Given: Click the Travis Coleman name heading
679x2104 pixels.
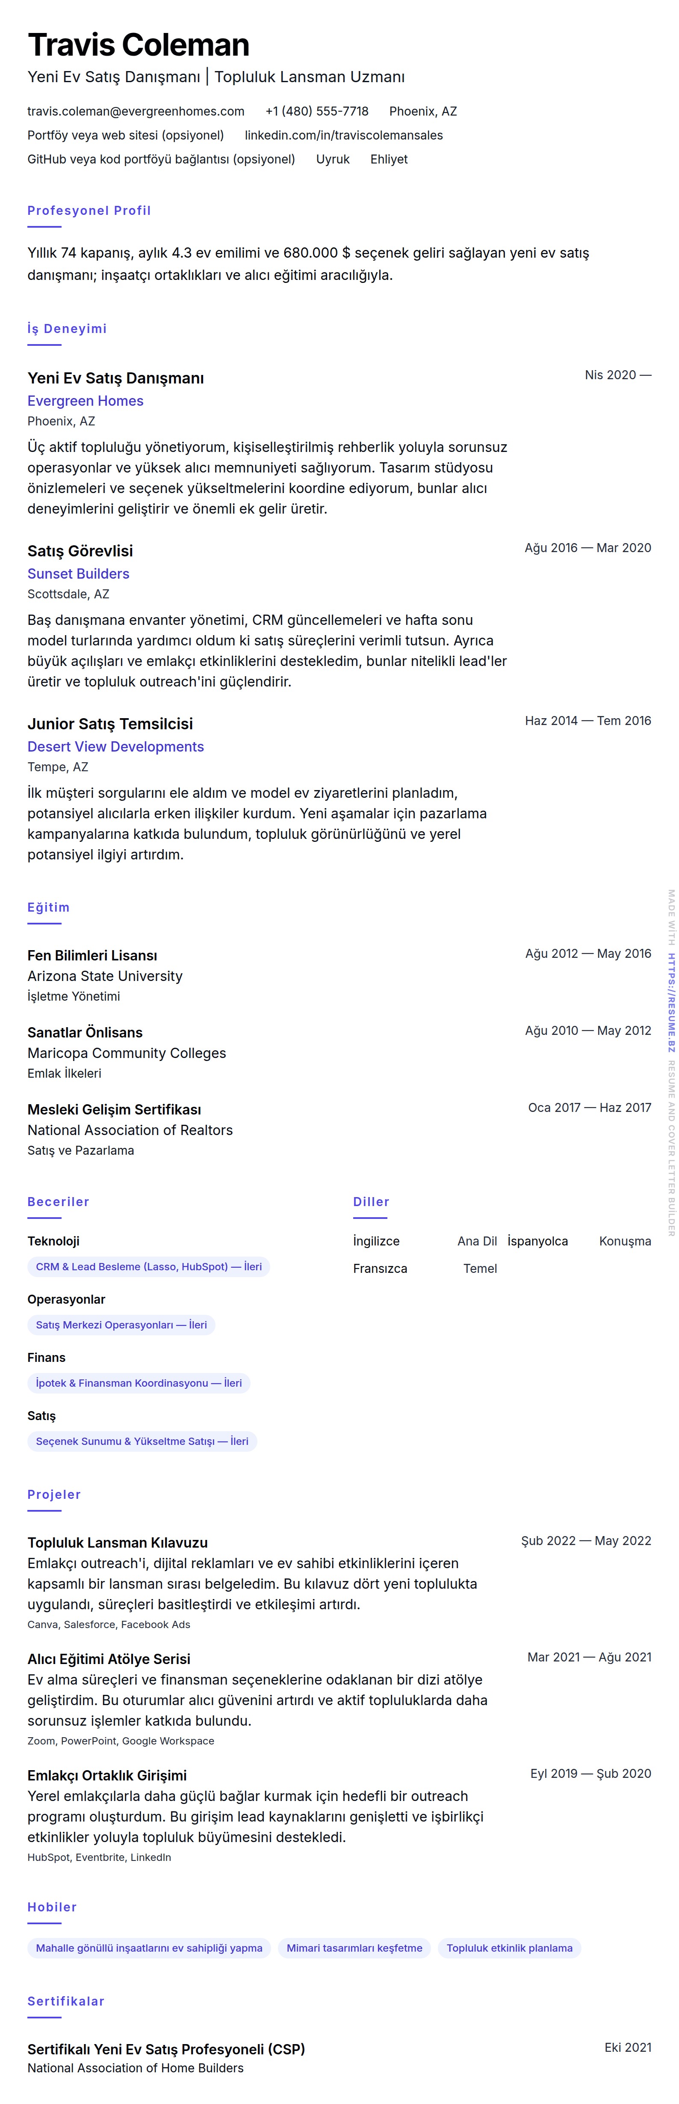Looking at the screenshot, I should (139, 45).
